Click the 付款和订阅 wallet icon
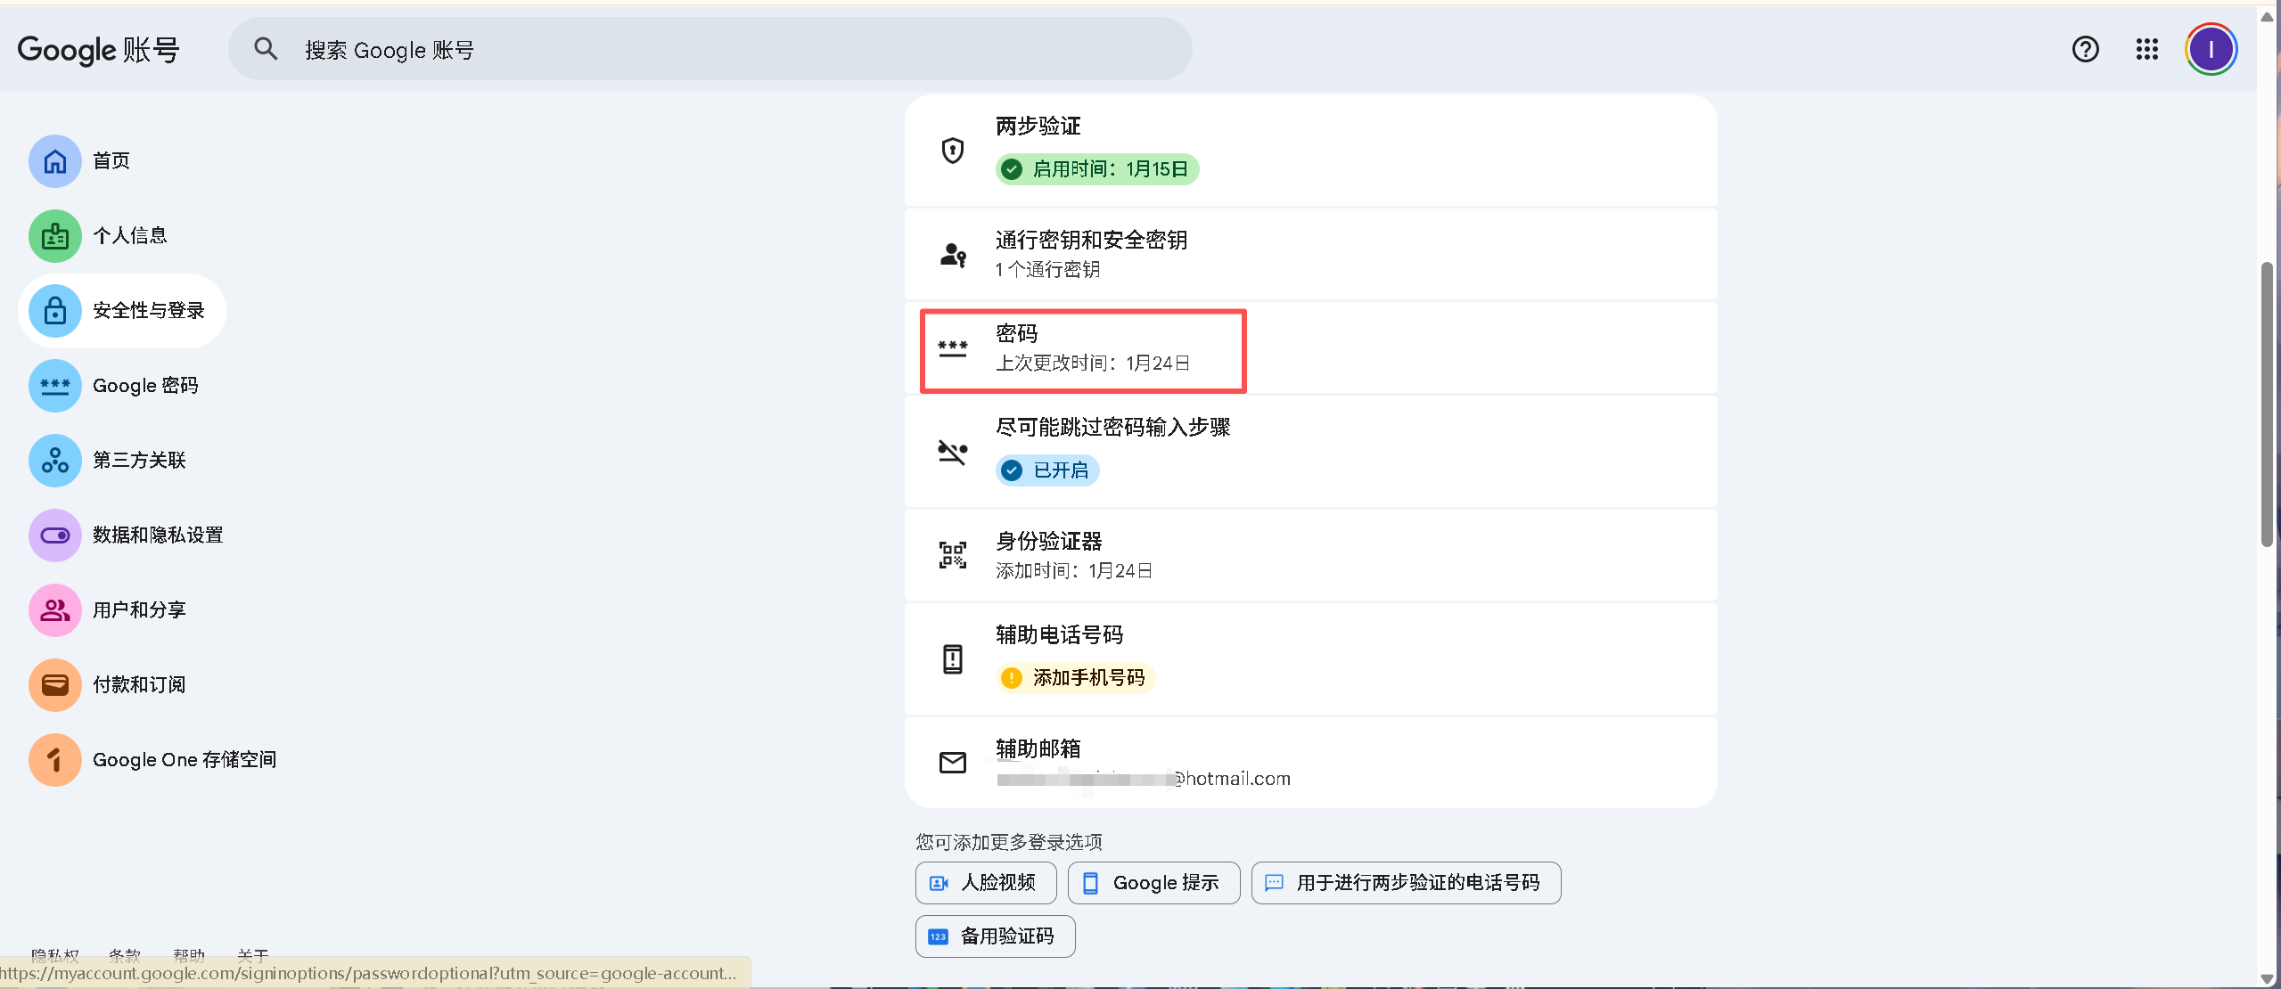This screenshot has height=989, width=2281. (53, 684)
